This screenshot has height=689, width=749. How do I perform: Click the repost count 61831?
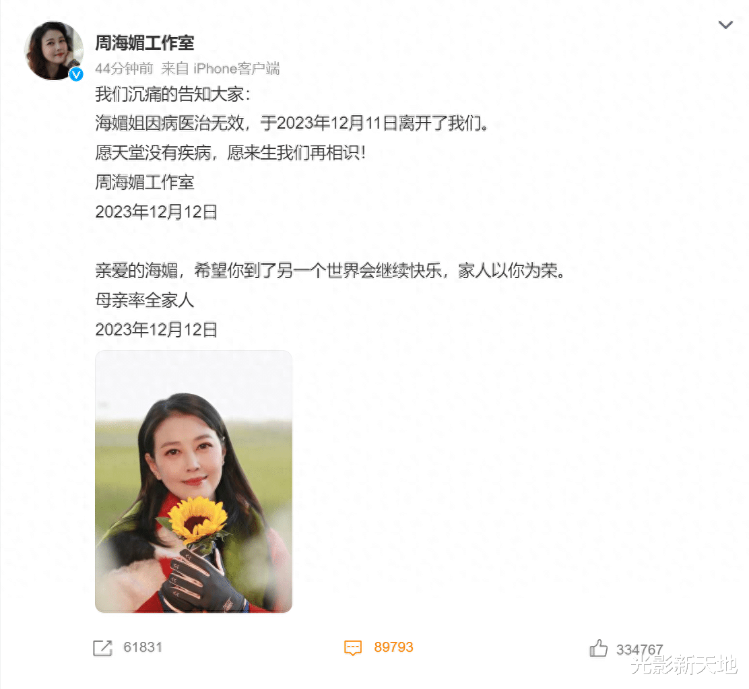click(143, 647)
